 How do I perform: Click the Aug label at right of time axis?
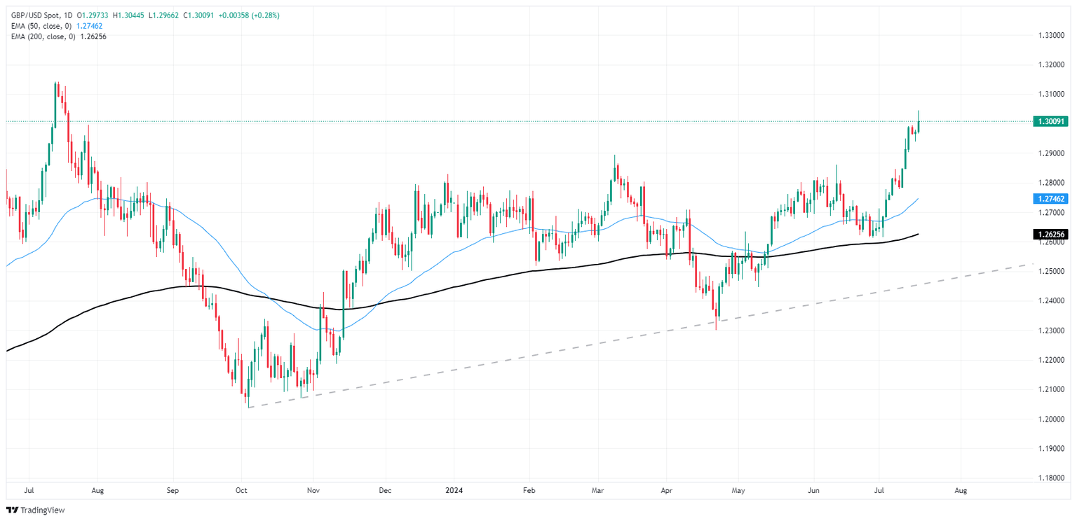[x=961, y=491]
